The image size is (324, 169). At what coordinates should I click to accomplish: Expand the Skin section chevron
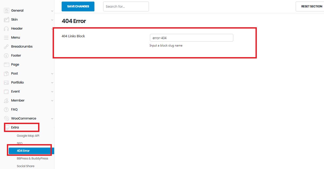[x=52, y=20]
